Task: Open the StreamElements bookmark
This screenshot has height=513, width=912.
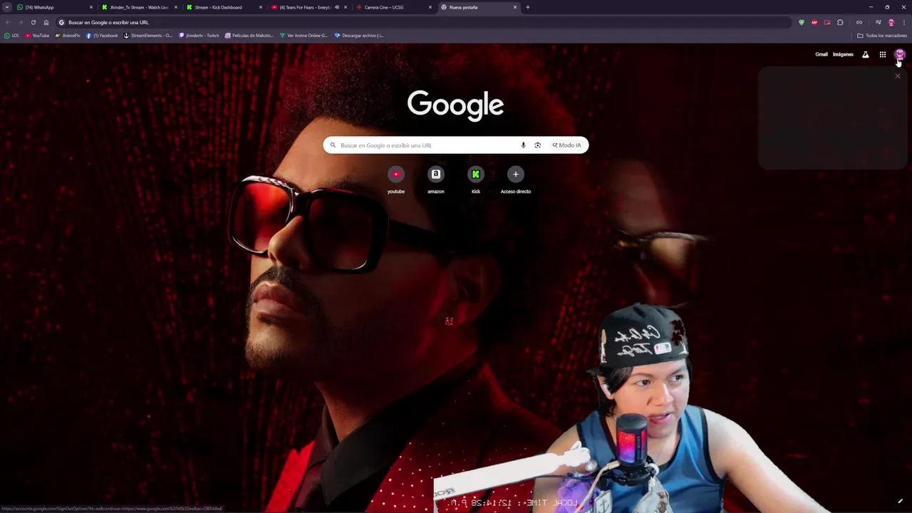Action: point(148,36)
